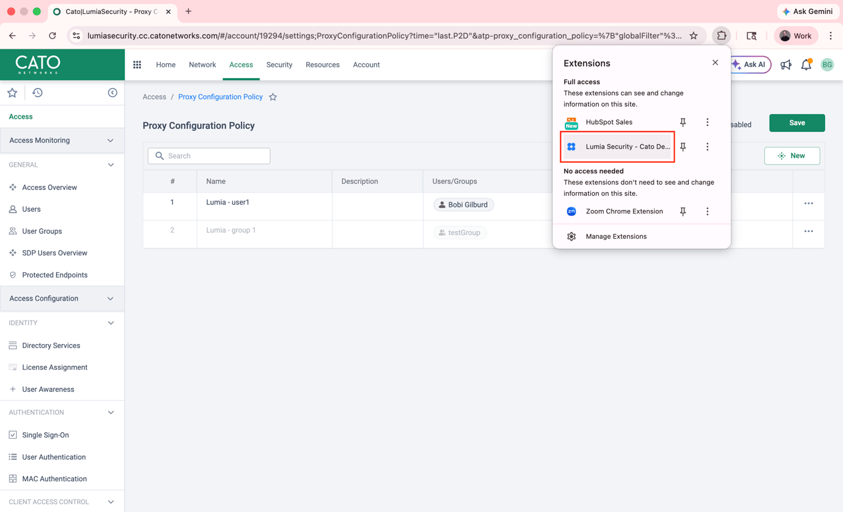The width and height of the screenshot is (843, 512).
Task: Pin the Zoom Chrome Extension
Action: pos(683,211)
